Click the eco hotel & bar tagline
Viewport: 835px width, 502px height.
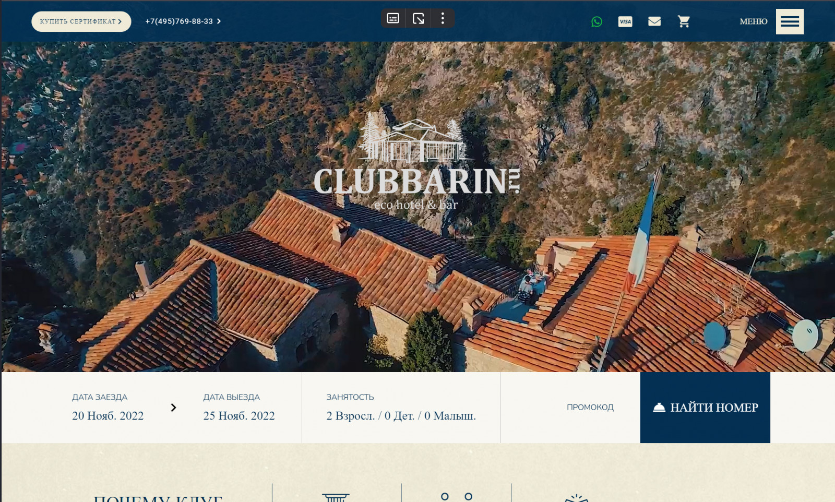[x=416, y=205]
